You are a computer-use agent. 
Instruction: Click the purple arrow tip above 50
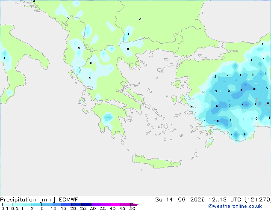click(135, 204)
